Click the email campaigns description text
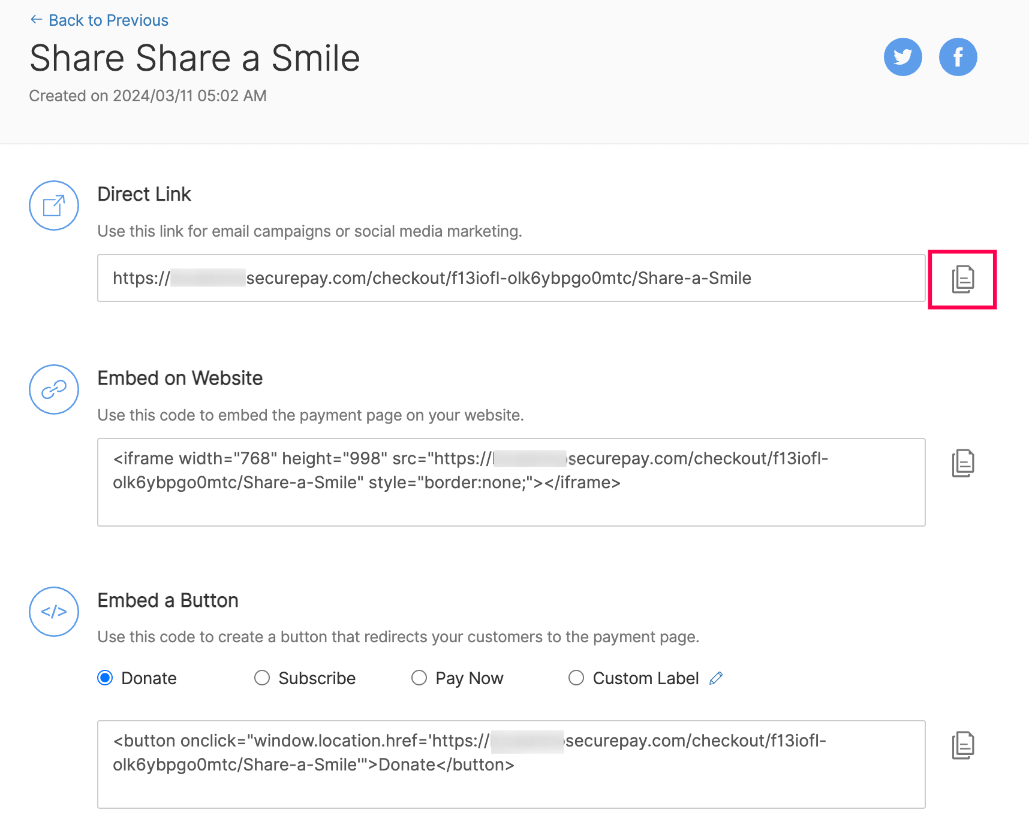The width and height of the screenshot is (1029, 816). point(311,231)
